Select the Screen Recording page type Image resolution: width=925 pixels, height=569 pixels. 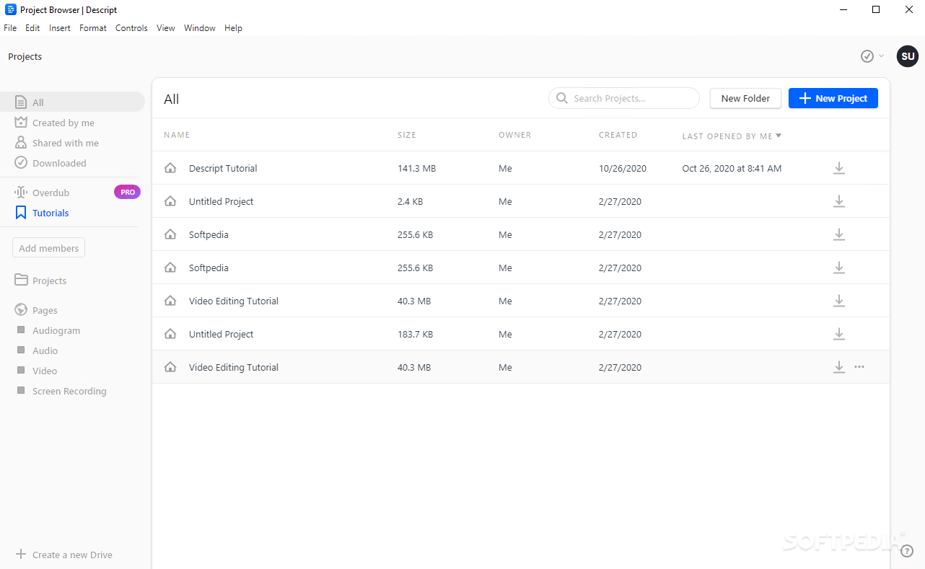coord(69,391)
